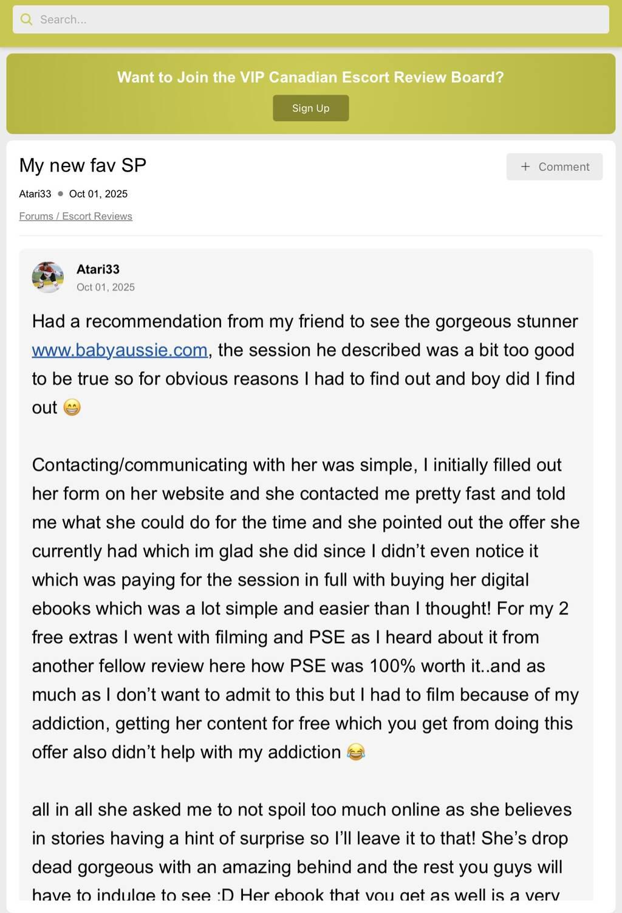Viewport: 622px width, 913px height.
Task: Open the Forums / Escort Reviews breadcrumb
Action: pos(75,216)
